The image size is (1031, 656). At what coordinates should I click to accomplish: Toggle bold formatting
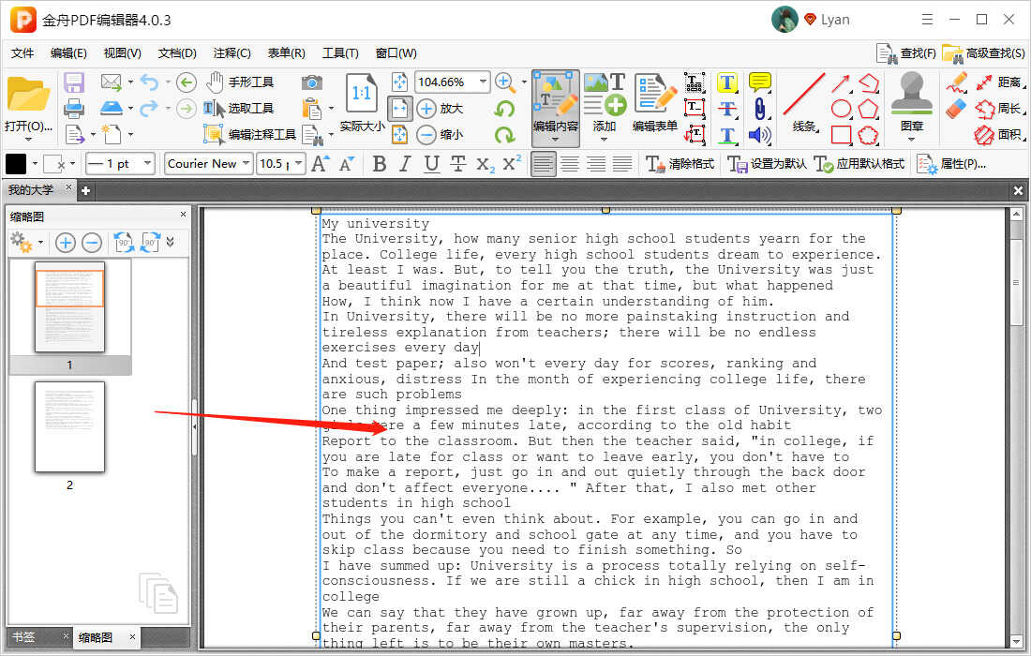pos(380,164)
